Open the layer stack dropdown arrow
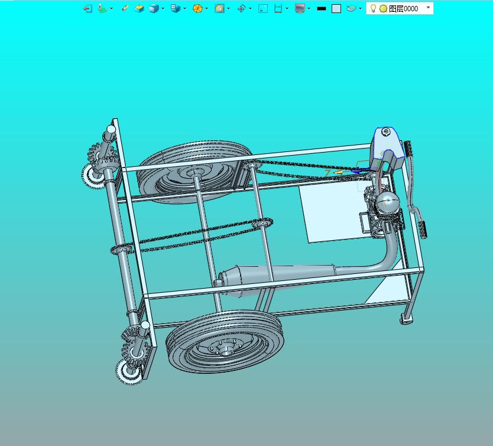 pos(360,8)
